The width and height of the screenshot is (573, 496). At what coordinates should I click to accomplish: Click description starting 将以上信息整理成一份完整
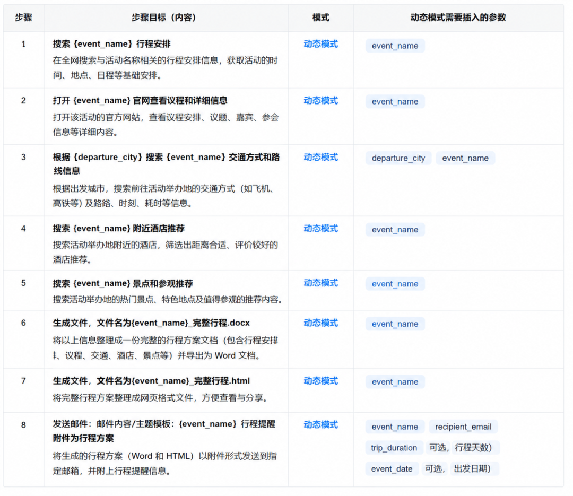pyautogui.click(x=165, y=348)
